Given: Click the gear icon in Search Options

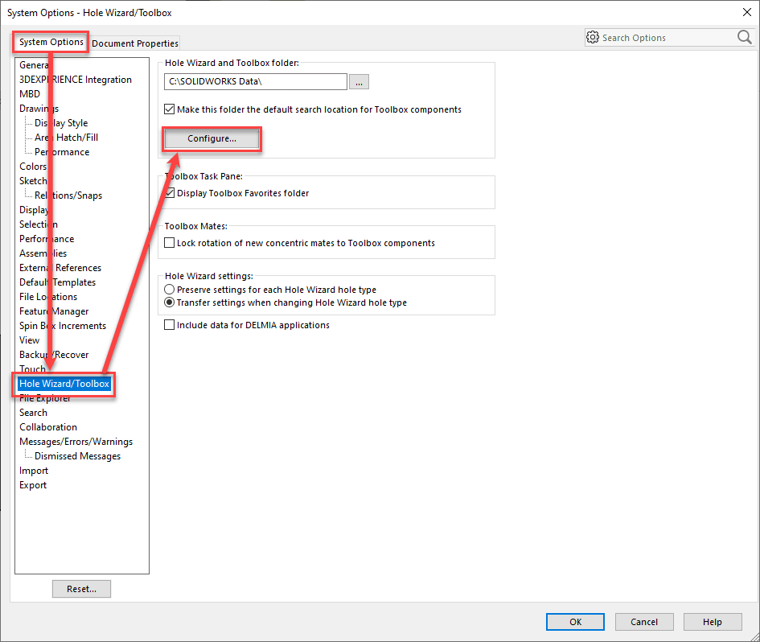Looking at the screenshot, I should tap(592, 37).
